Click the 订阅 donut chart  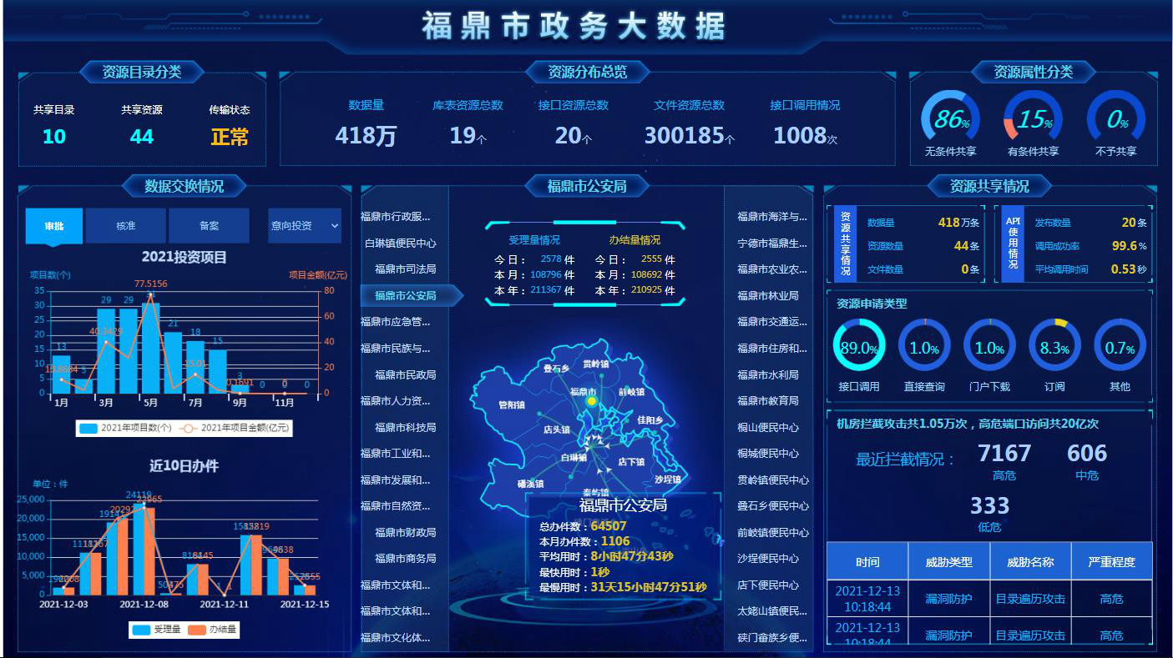(1054, 344)
